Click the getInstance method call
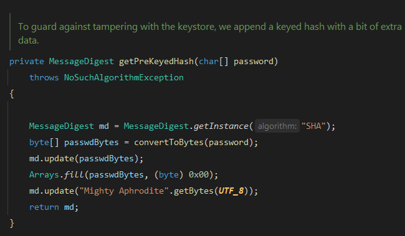 click(x=221, y=126)
